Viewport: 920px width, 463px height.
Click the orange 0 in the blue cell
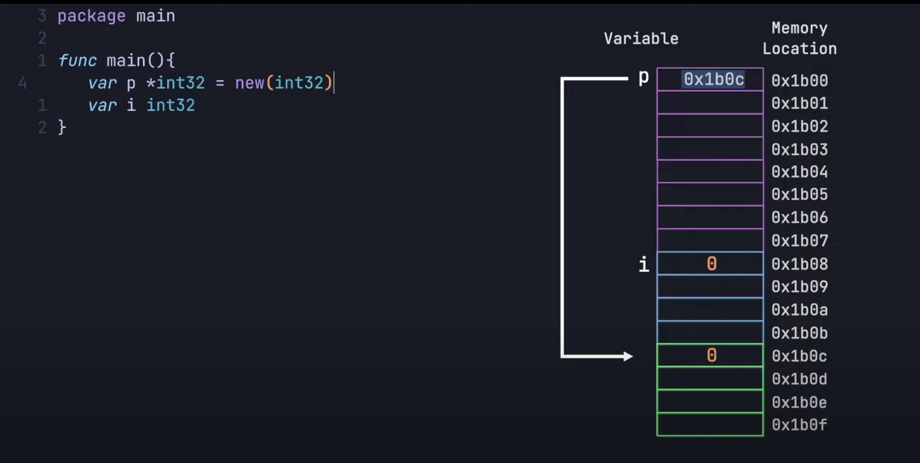712,264
